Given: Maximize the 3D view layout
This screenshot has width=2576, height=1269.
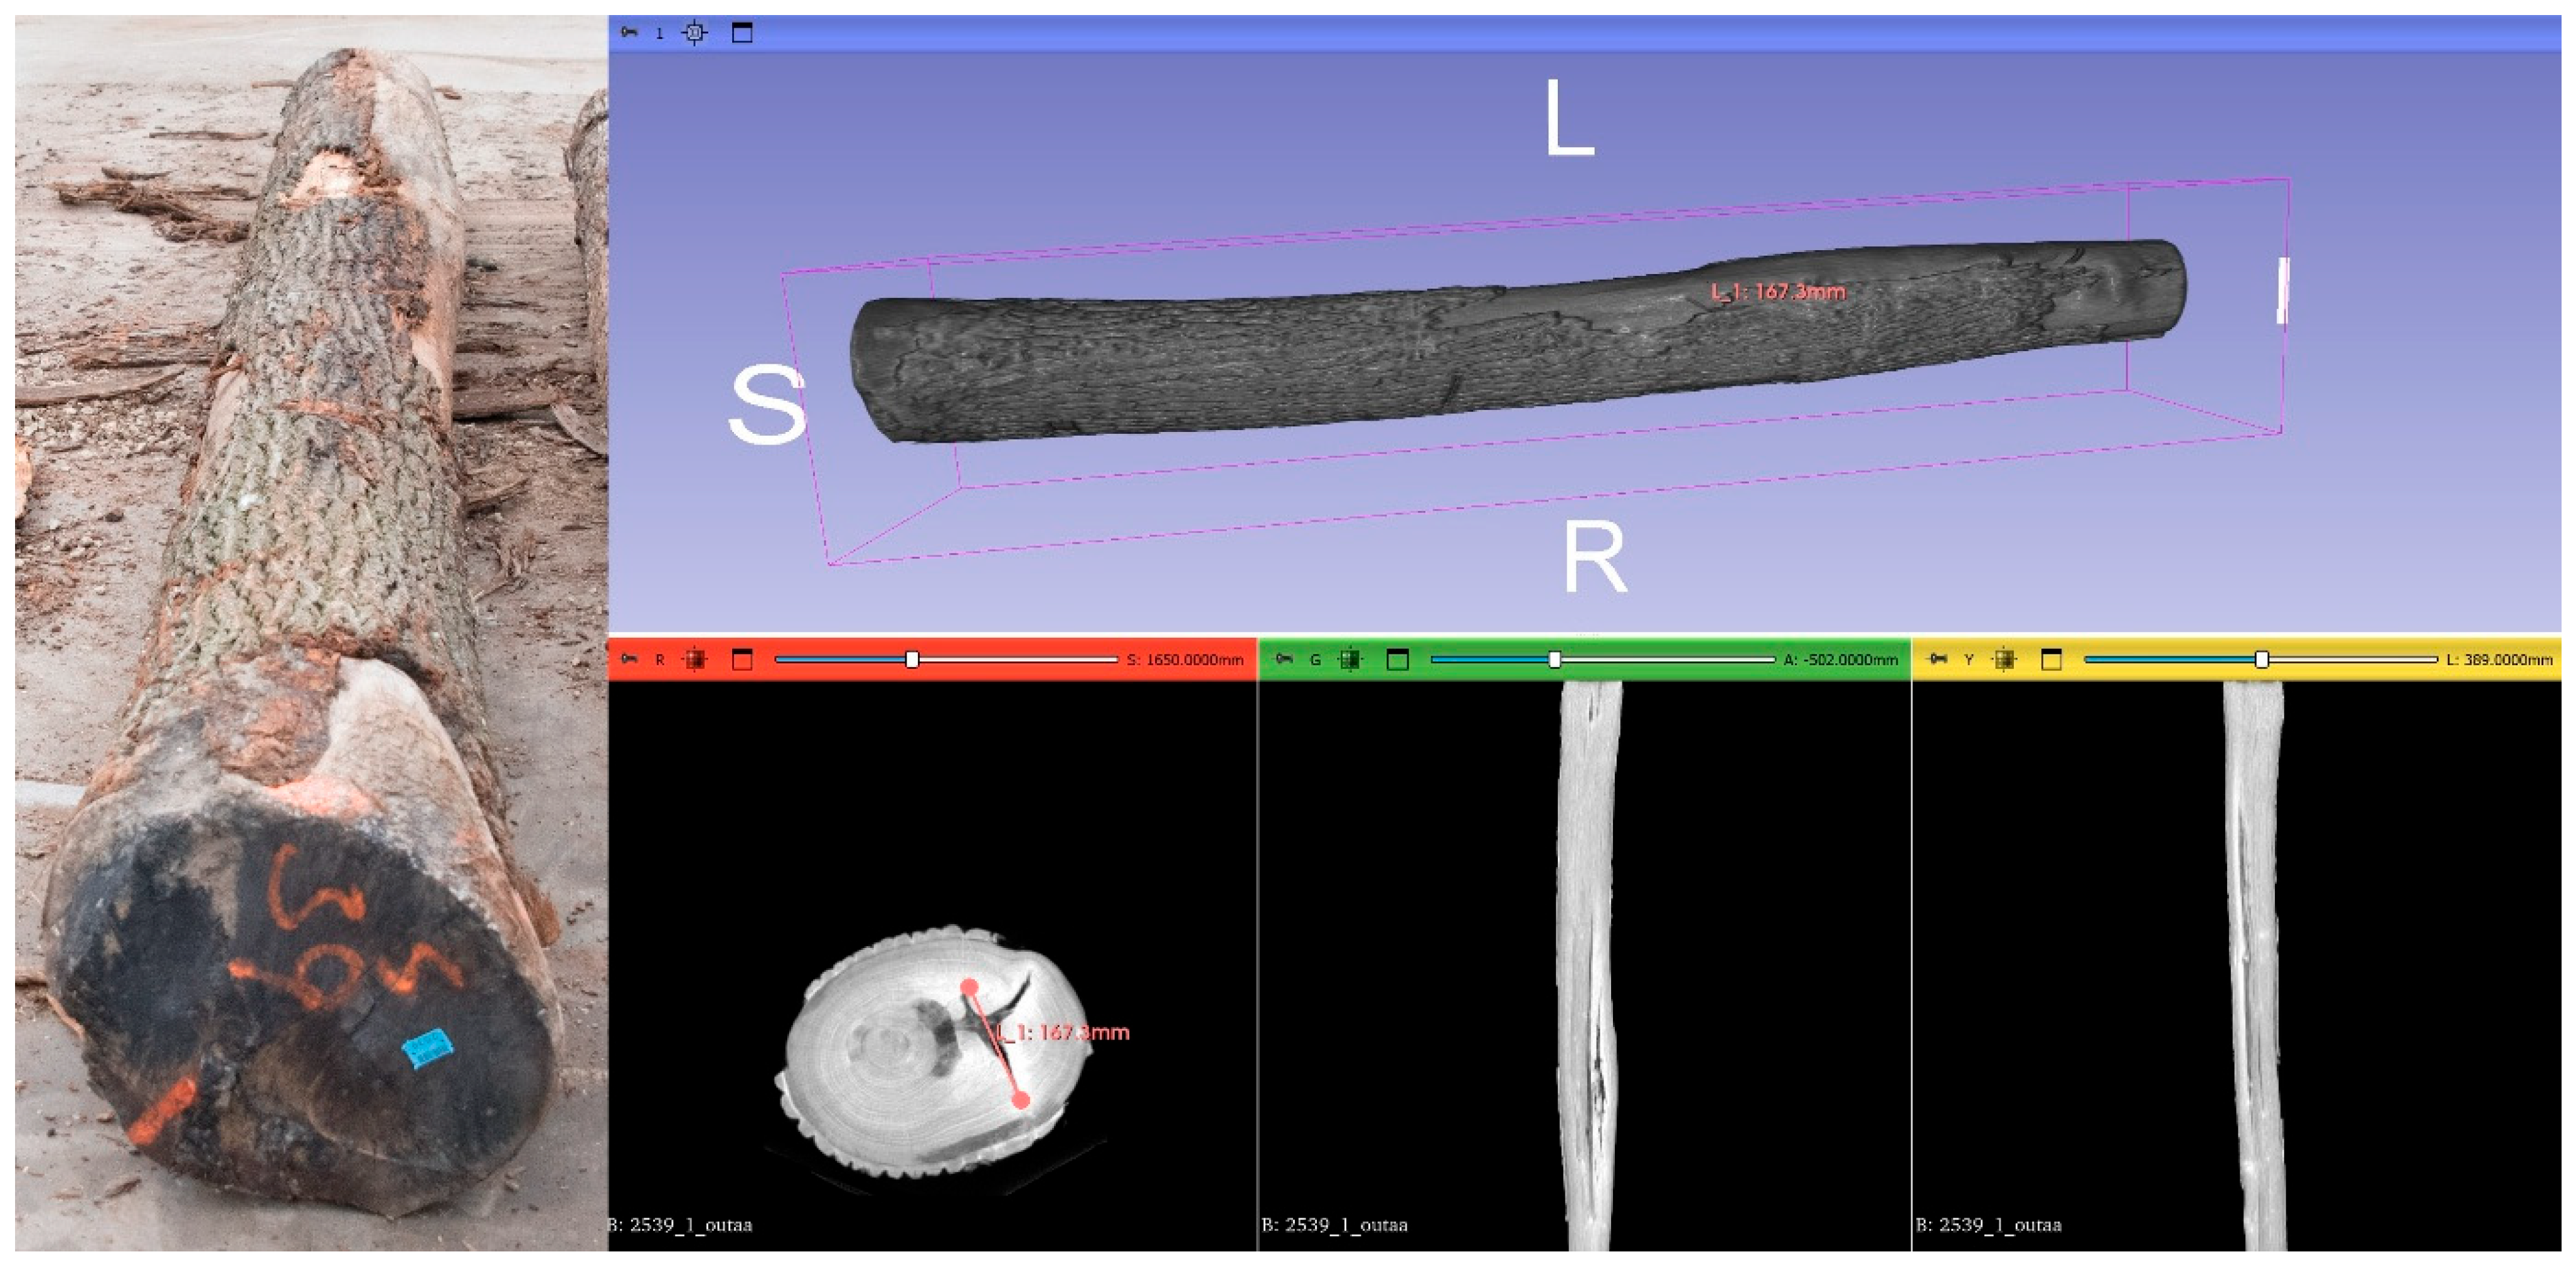Looking at the screenshot, I should coord(742,33).
